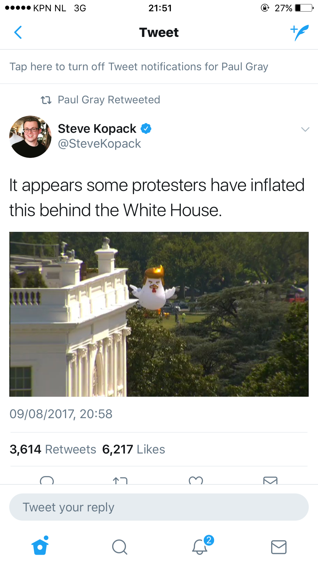318x566 pixels.
Task: Tap the Steve Kopack display name
Action: coord(97,128)
